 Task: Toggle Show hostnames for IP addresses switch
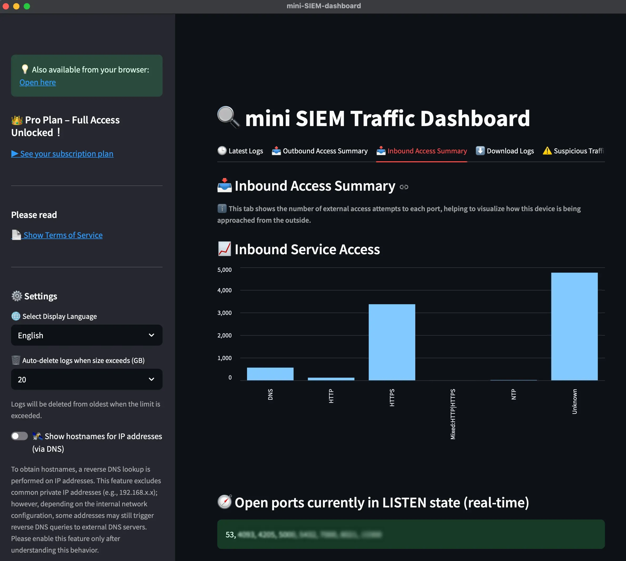click(19, 436)
